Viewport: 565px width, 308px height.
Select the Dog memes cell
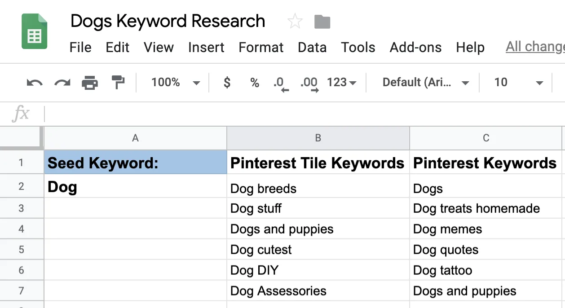pyautogui.click(x=486, y=229)
